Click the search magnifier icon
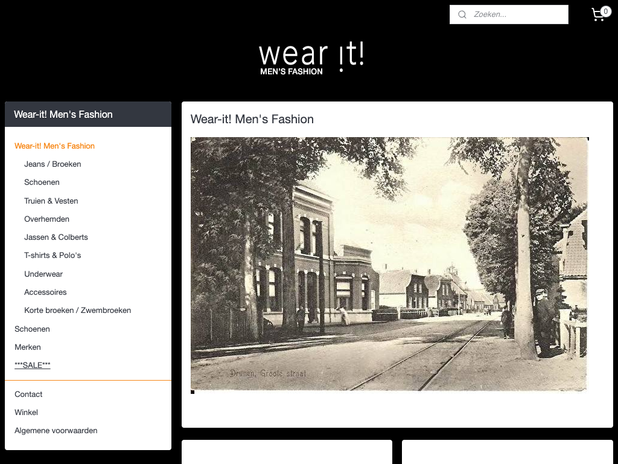618x464 pixels. (x=462, y=14)
